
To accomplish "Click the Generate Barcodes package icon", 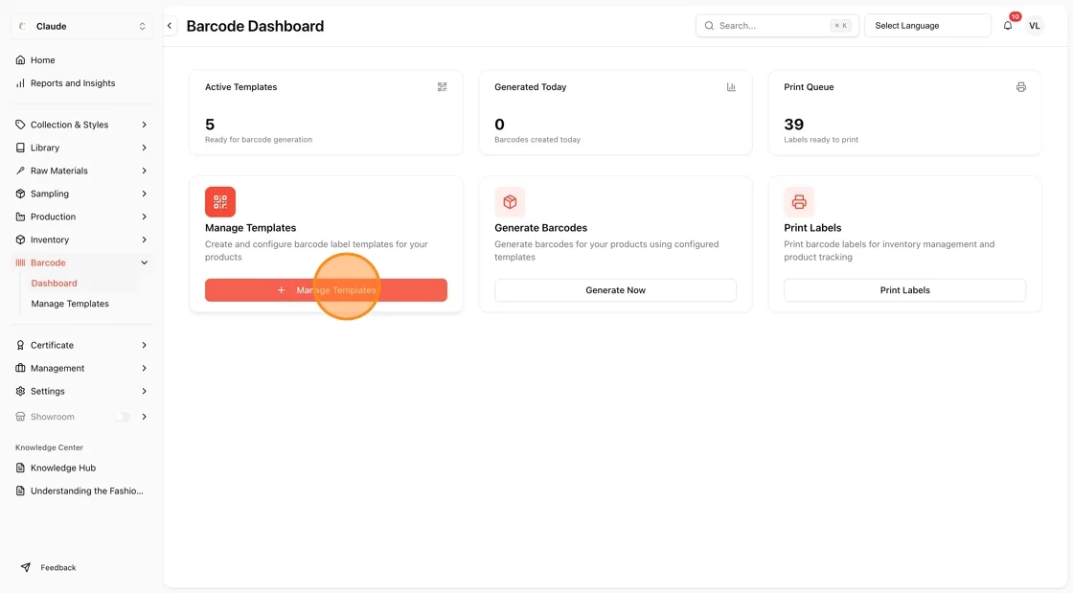I will click(x=510, y=202).
